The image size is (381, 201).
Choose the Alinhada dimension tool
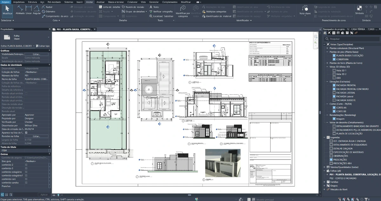point(20,10)
